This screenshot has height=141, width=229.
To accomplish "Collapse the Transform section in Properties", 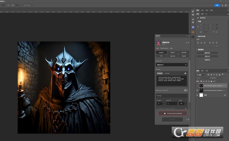I will [197, 21].
